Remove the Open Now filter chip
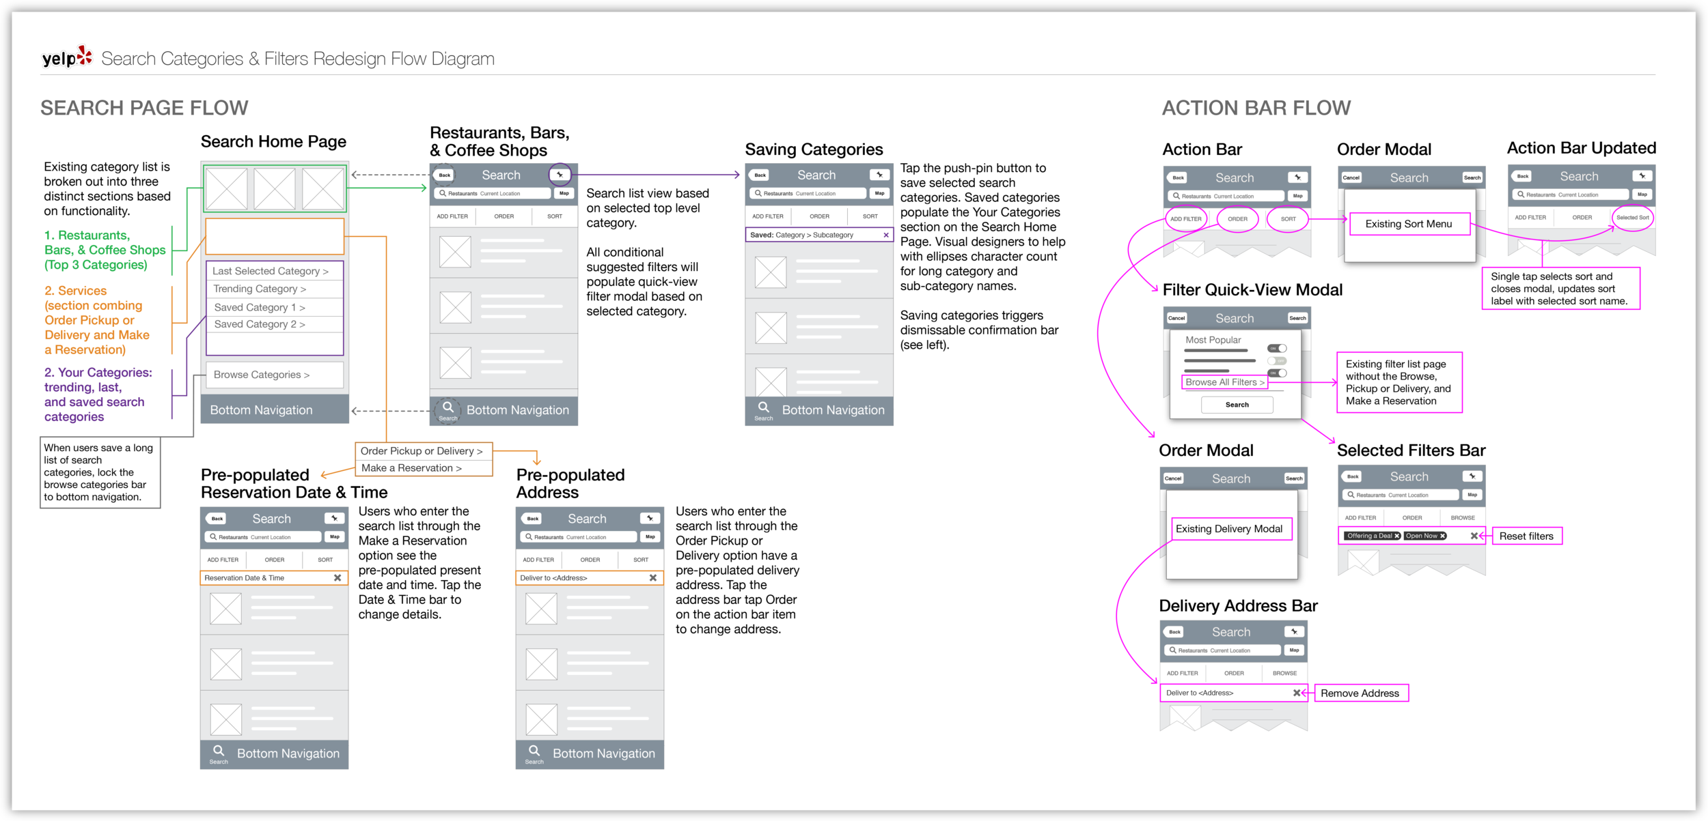The width and height of the screenshot is (1708, 821). pyautogui.click(x=1442, y=536)
